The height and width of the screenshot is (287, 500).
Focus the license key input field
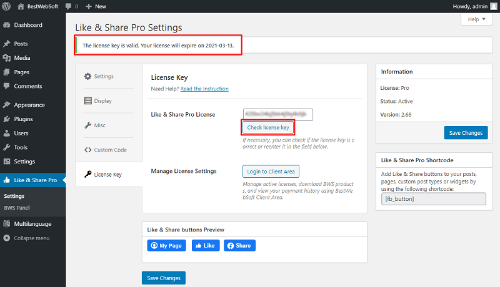click(x=278, y=115)
